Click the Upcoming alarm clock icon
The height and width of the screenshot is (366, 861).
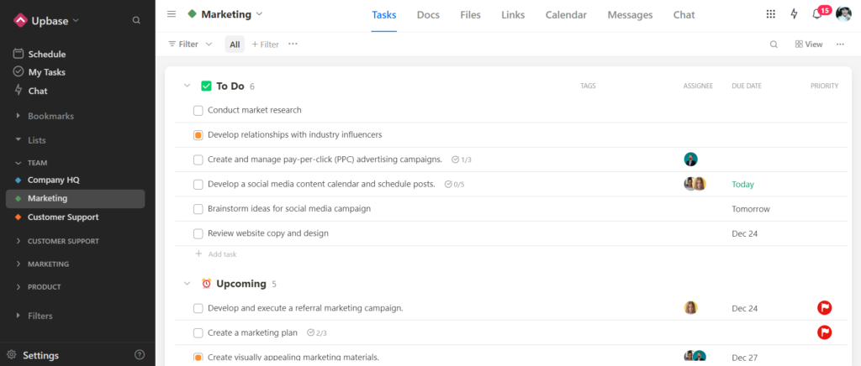pos(207,284)
